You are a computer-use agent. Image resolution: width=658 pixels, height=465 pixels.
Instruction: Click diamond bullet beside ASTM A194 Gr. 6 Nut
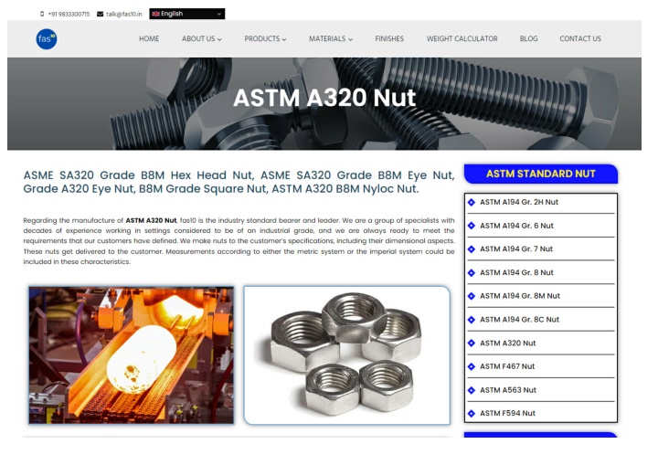pyautogui.click(x=472, y=226)
